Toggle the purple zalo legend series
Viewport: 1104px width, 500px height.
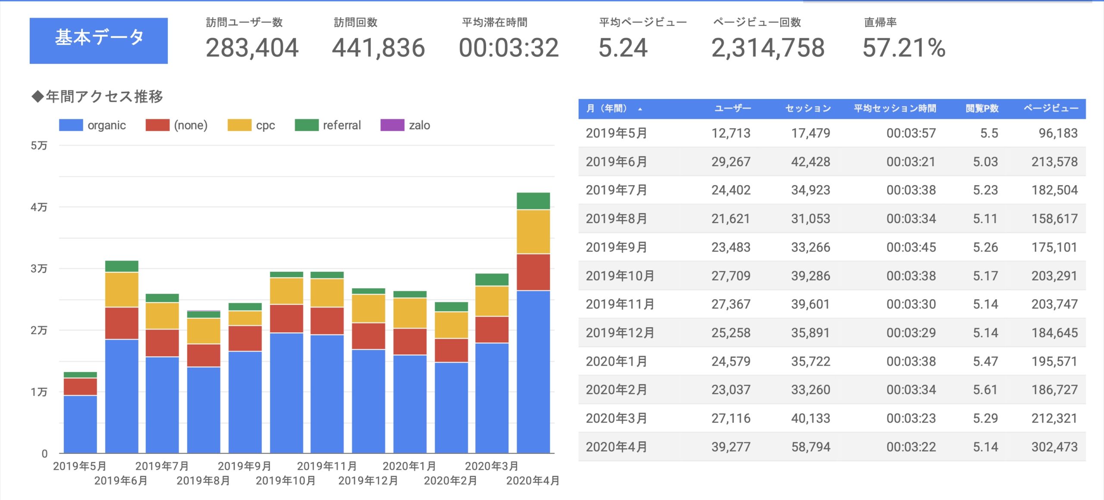[x=392, y=125]
